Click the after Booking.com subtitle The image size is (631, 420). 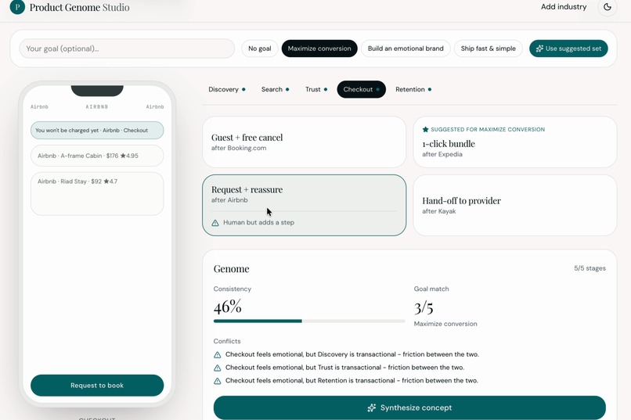(239, 149)
